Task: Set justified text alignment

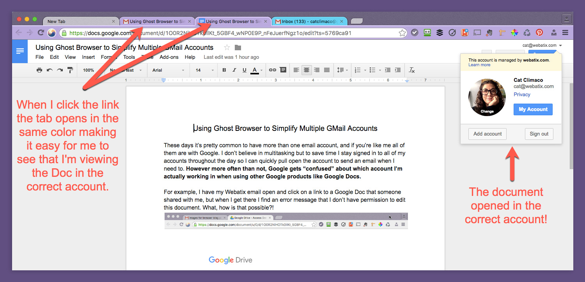Action: tap(327, 70)
